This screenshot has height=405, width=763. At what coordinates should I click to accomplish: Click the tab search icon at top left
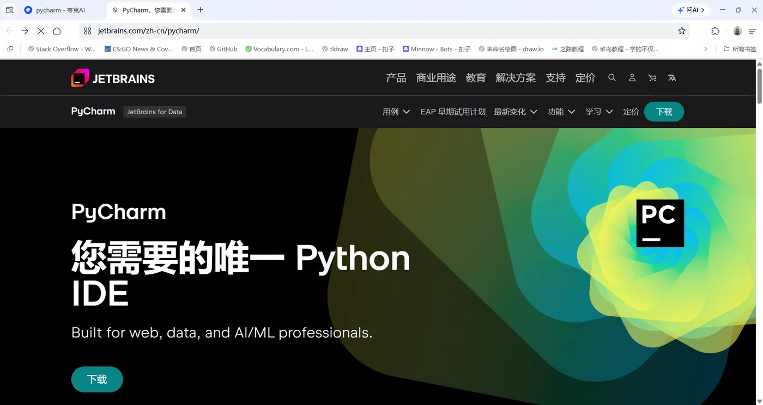click(9, 10)
